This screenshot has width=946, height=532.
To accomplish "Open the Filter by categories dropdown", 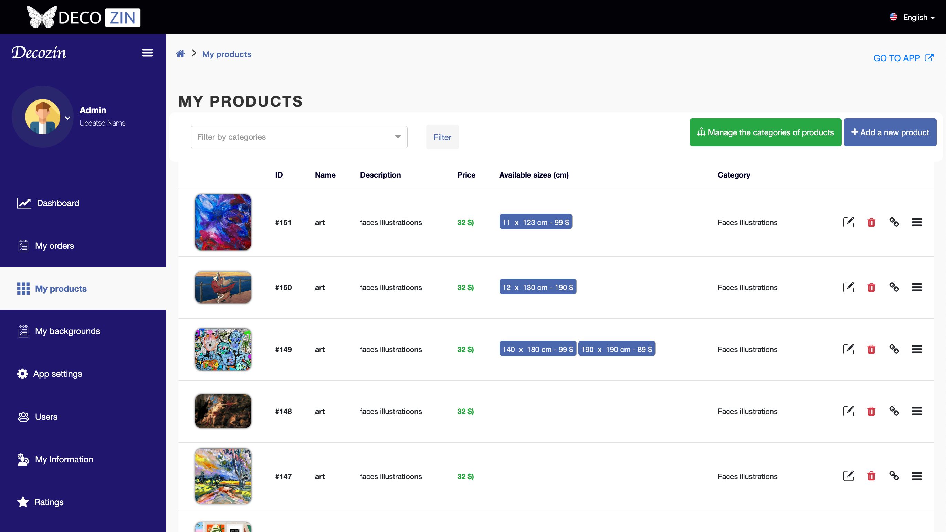I will click(x=298, y=137).
